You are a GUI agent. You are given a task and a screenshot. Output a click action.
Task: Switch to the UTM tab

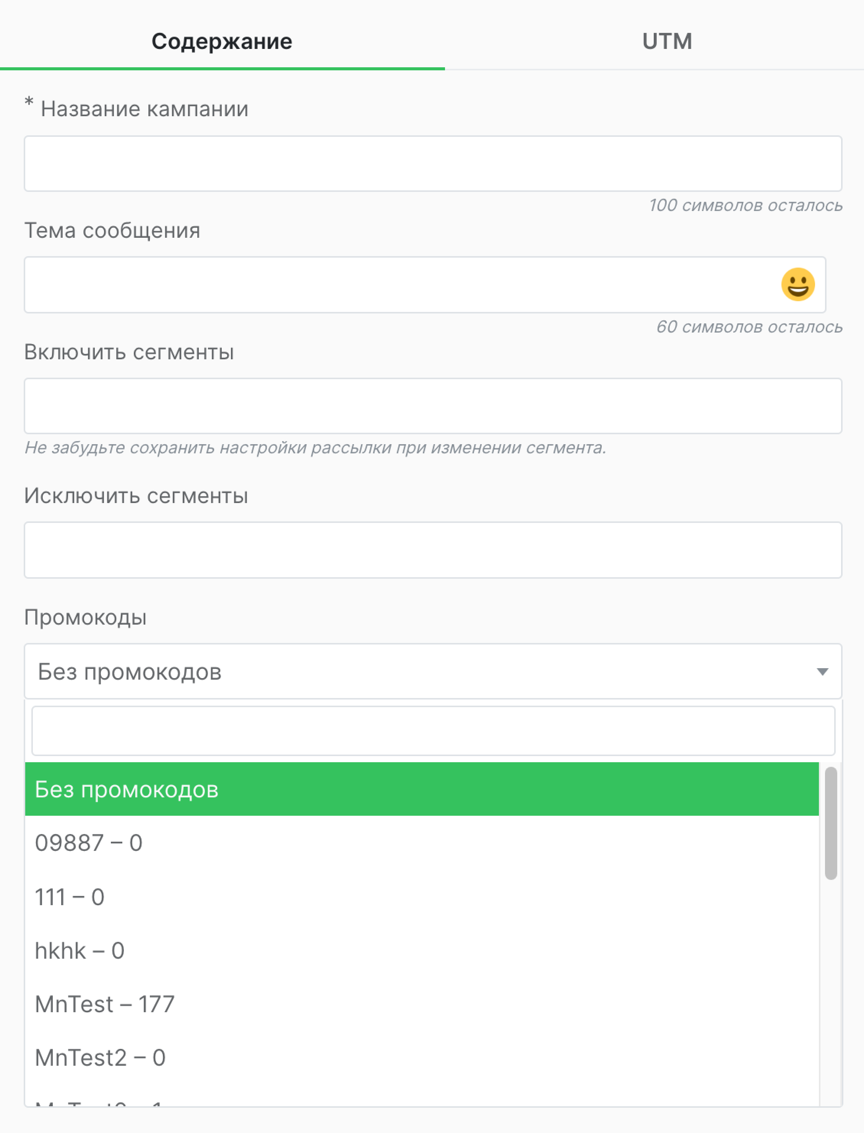click(x=666, y=41)
